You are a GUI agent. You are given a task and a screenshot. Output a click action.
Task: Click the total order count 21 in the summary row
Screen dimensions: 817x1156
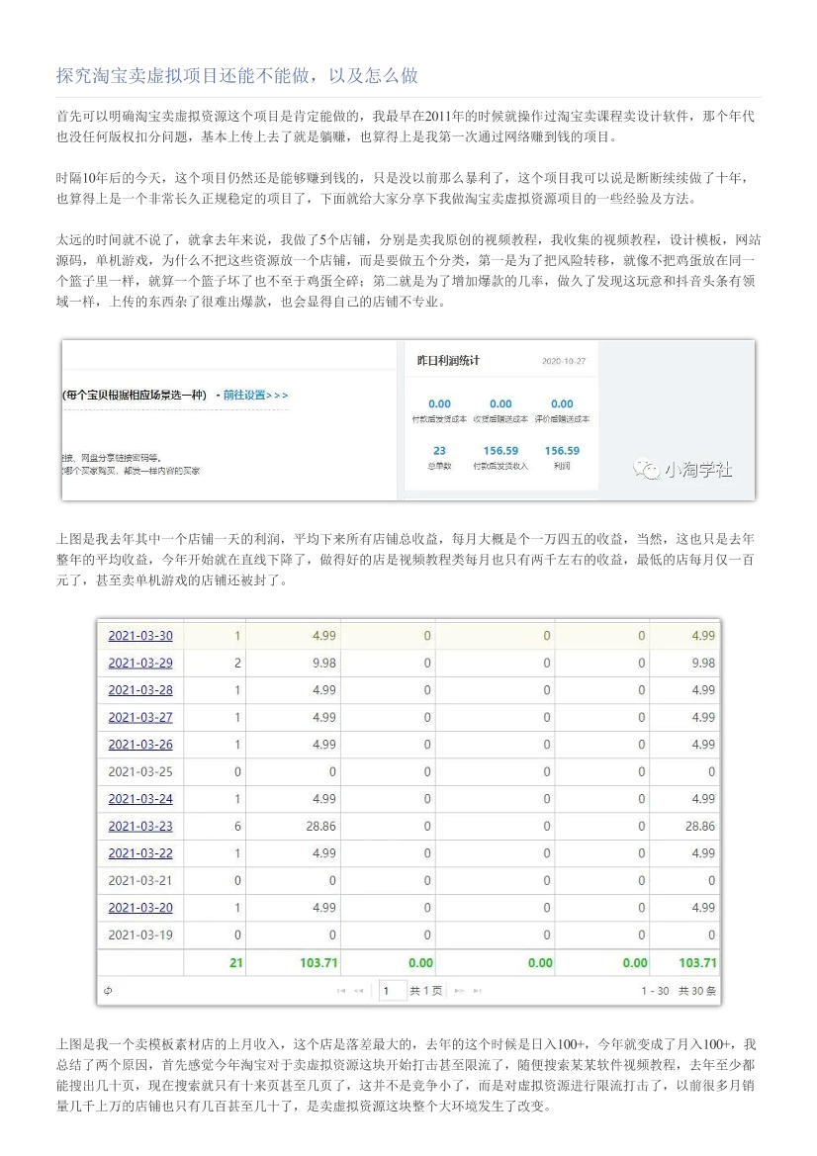click(x=236, y=963)
